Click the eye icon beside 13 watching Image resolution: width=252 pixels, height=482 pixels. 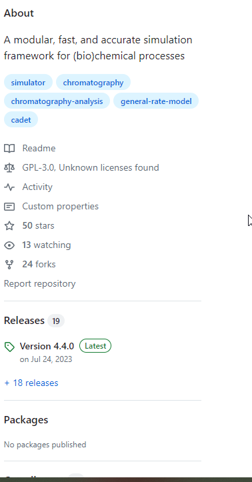click(x=9, y=245)
